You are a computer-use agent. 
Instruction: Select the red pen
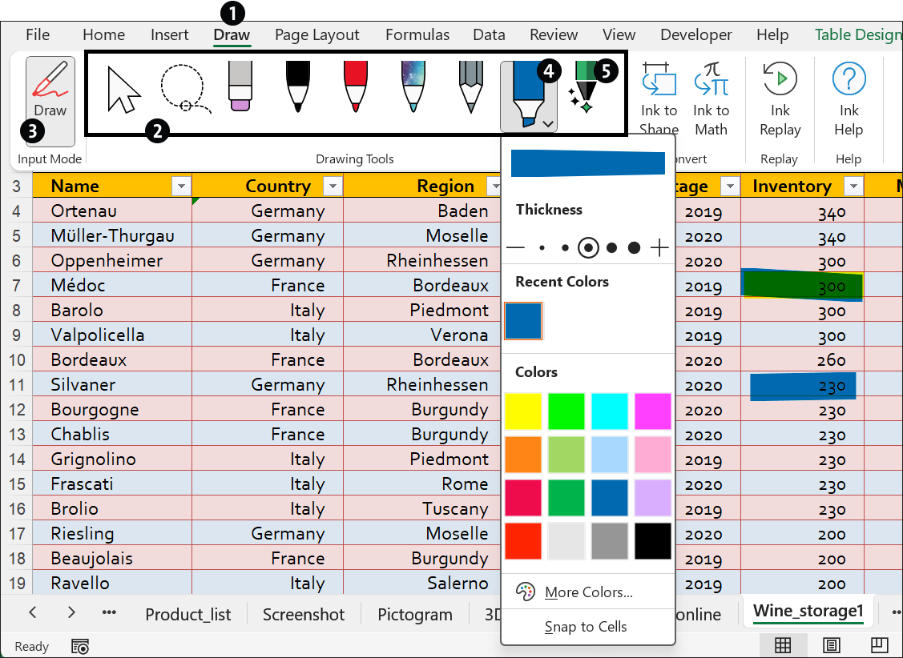click(x=355, y=86)
